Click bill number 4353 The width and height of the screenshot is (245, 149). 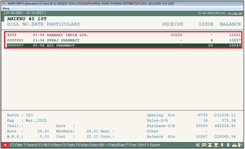pyautogui.click(x=12, y=35)
